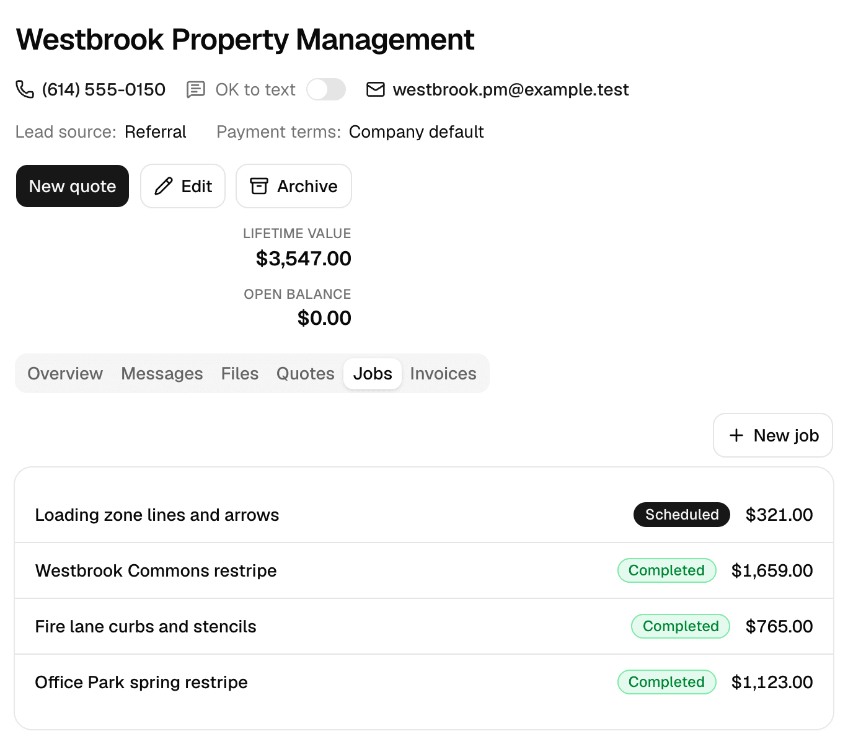Open Loading zone lines and arrows job
This screenshot has width=848, height=744.
pyautogui.click(x=424, y=515)
